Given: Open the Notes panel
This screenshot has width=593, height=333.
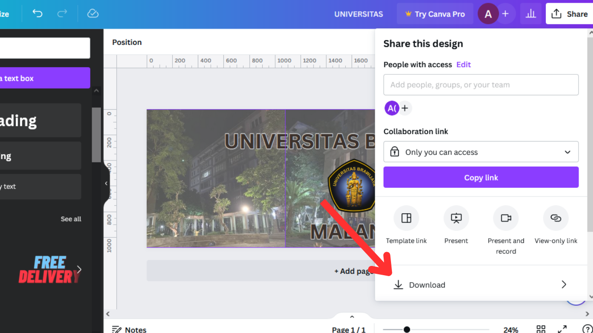Looking at the screenshot, I should [129, 329].
